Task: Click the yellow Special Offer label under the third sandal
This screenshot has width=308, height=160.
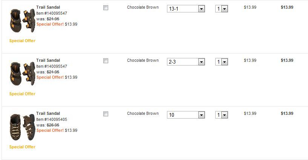Action: [x=22, y=147]
